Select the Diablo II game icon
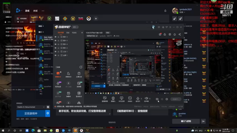This screenshot has height=133, width=237. pos(33,19)
